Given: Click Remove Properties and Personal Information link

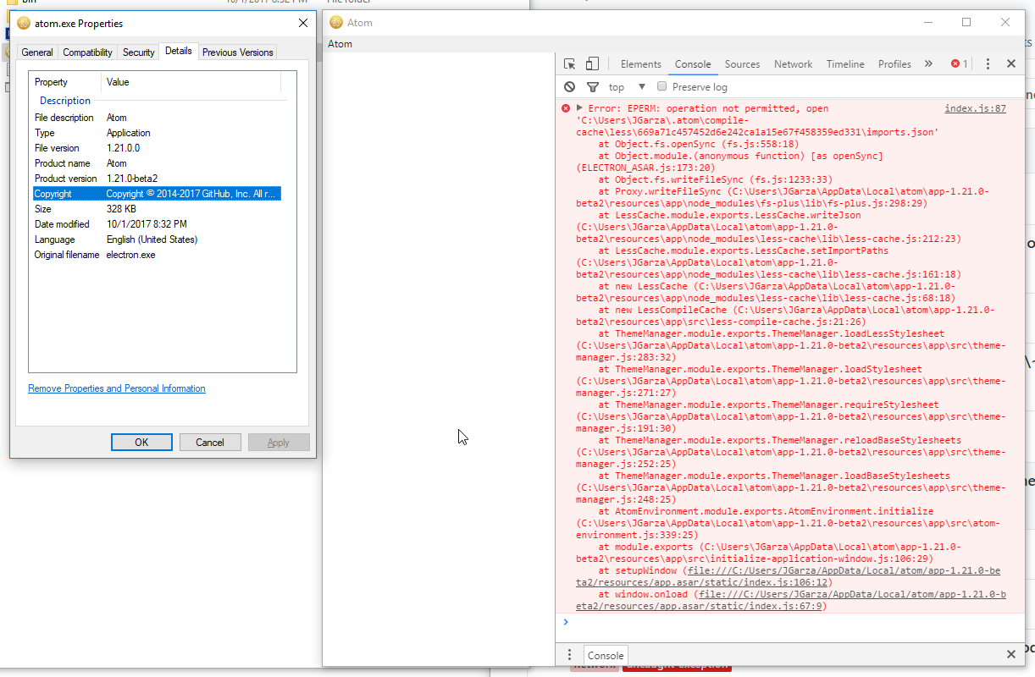Looking at the screenshot, I should (x=117, y=388).
